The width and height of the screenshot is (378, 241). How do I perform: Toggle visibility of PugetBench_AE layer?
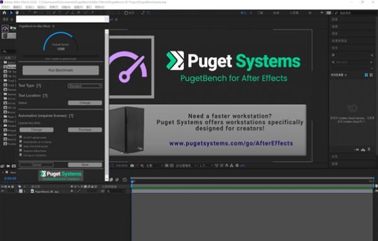click(3, 191)
